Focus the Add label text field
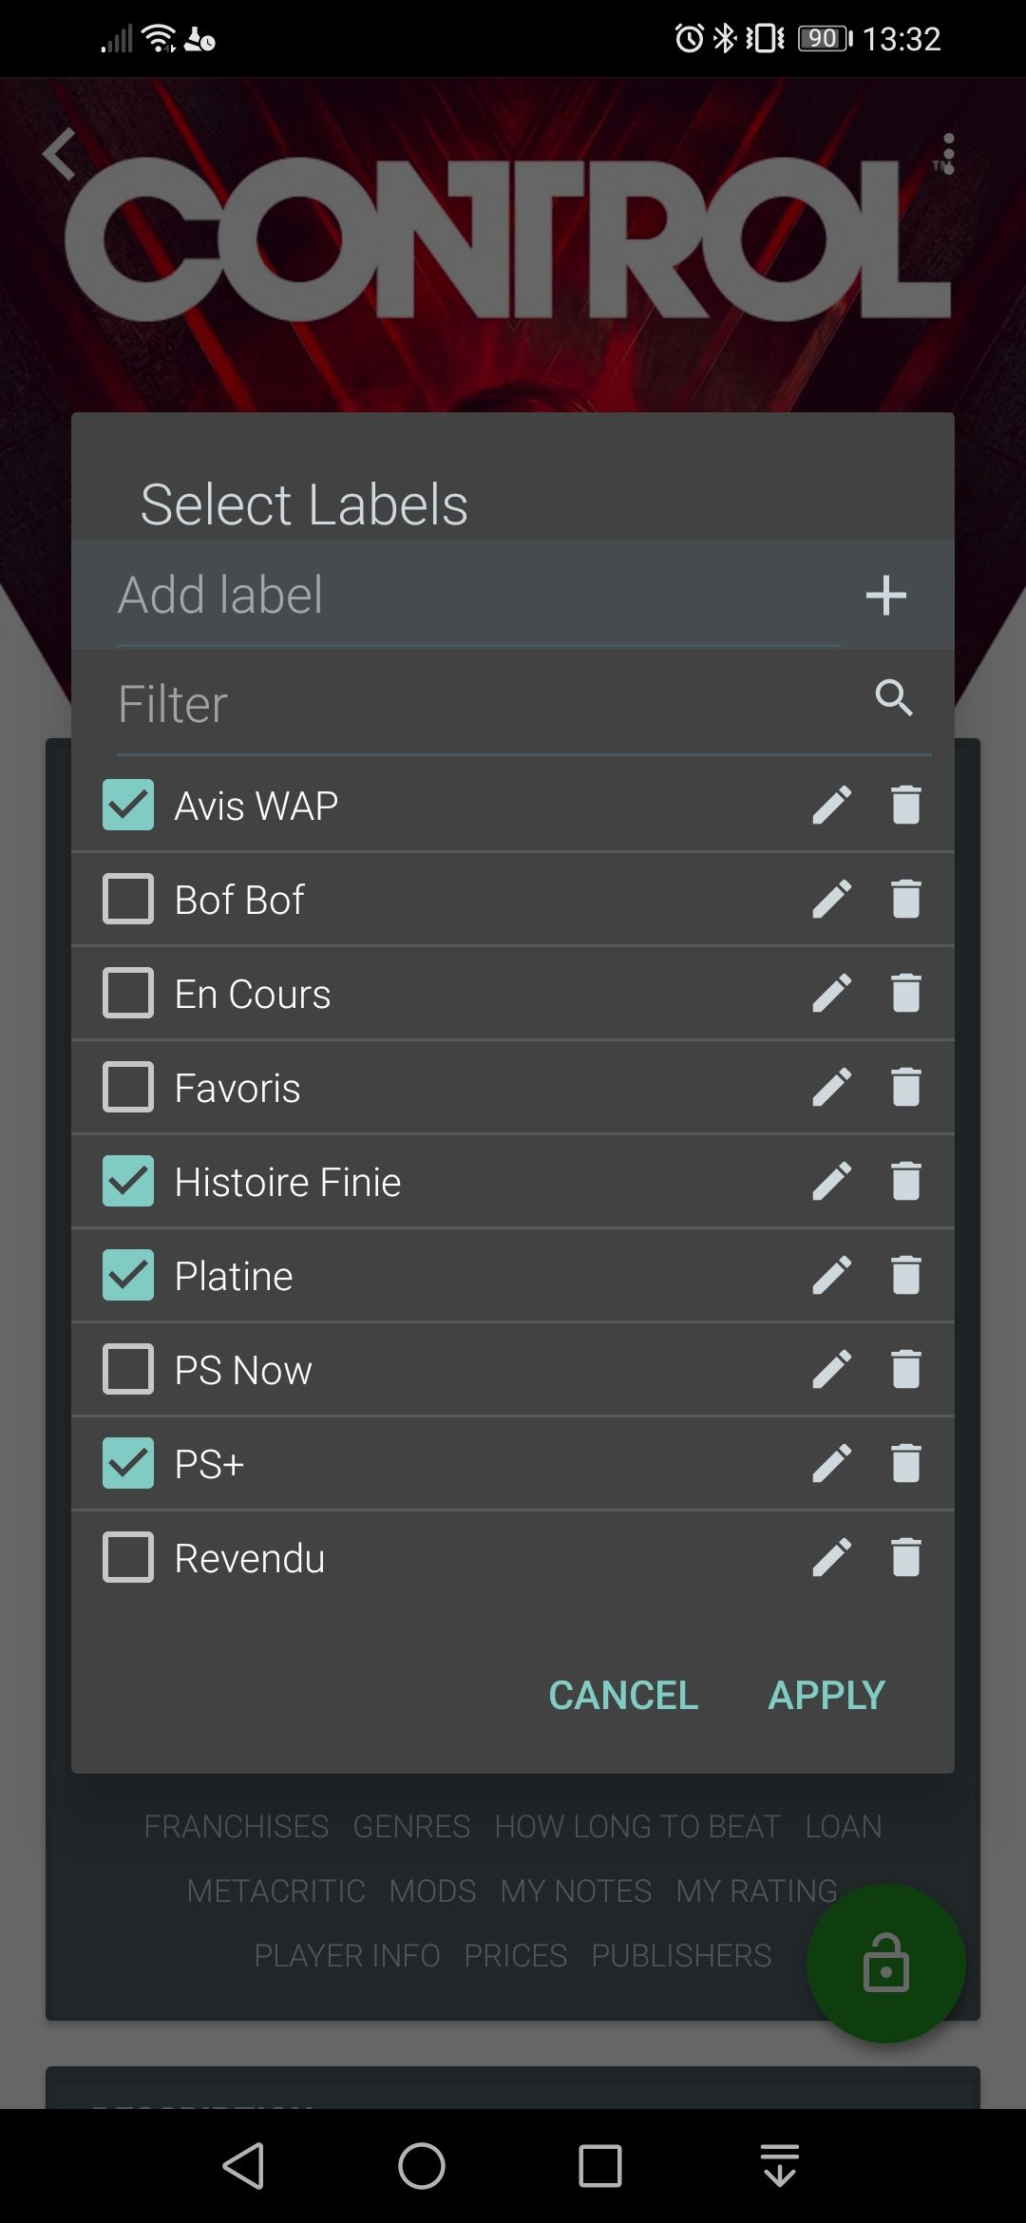Screen dimensions: 1026x2223 point(475,596)
